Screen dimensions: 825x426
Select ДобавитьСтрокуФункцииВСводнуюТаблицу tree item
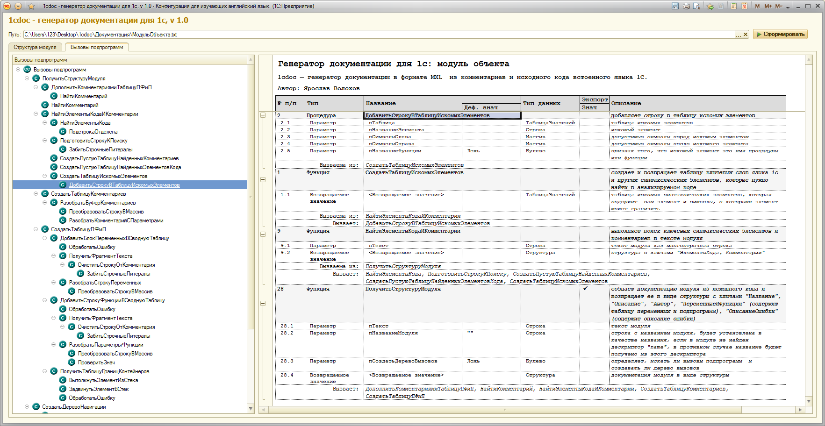click(x=112, y=300)
